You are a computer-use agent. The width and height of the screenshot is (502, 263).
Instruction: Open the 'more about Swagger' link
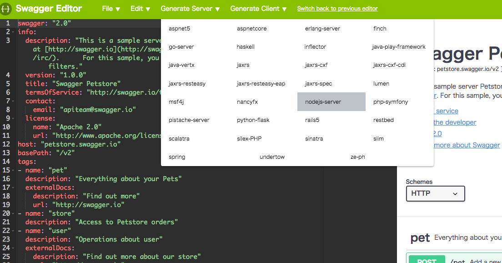coord(467,145)
